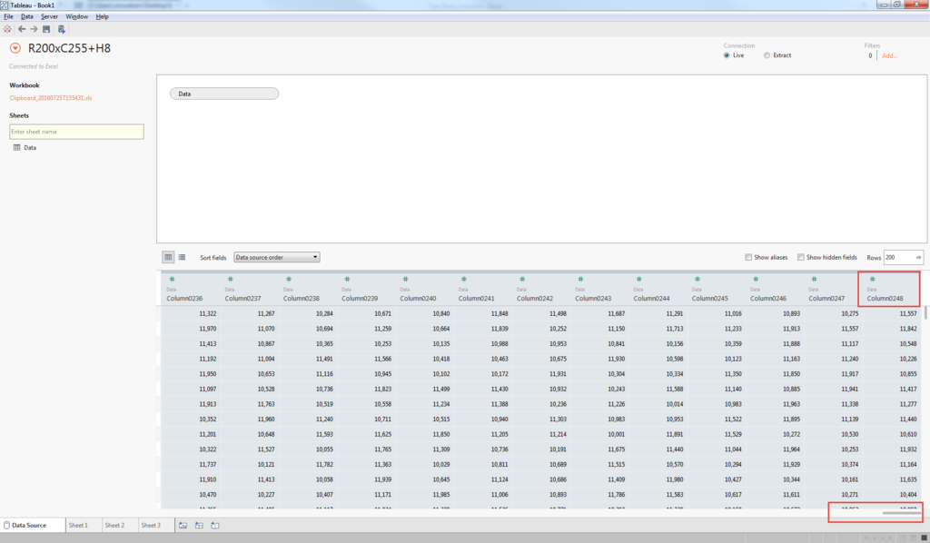Click the number type icon for Column0236
The image size is (930, 543).
172,279
